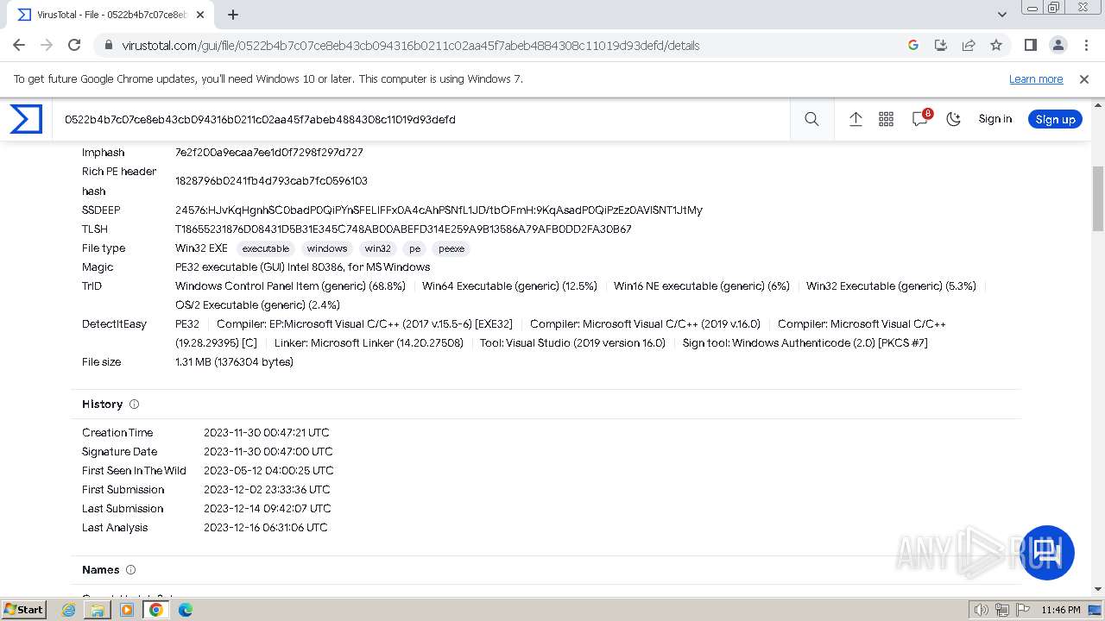This screenshot has width=1105, height=621.
Task: Close the VirusTotal tab
Action: (x=201, y=15)
